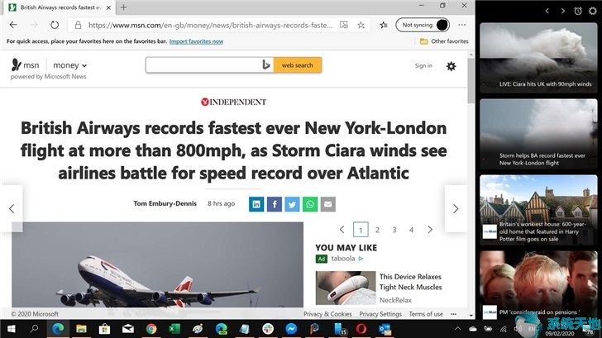This screenshot has height=338, width=602.
Task: Select page 4 in pagination
Action: tap(411, 230)
